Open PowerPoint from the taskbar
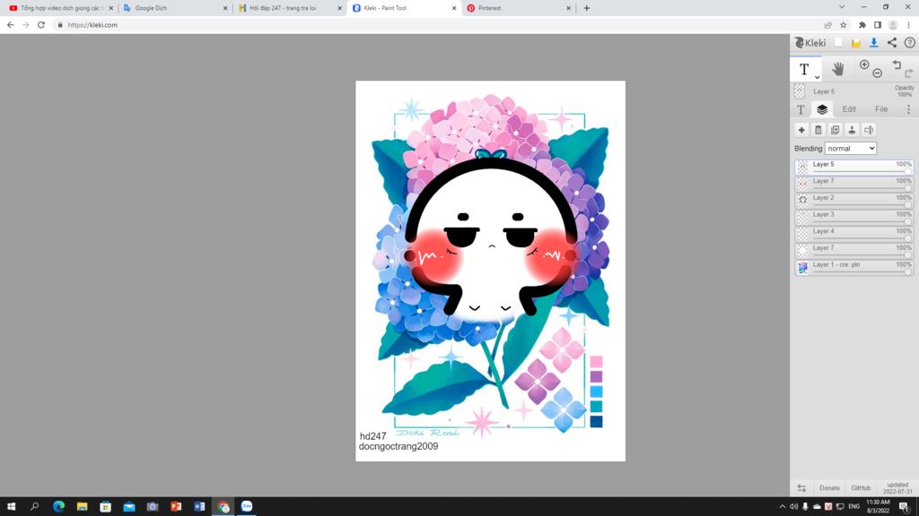Image resolution: width=919 pixels, height=516 pixels. [x=176, y=507]
